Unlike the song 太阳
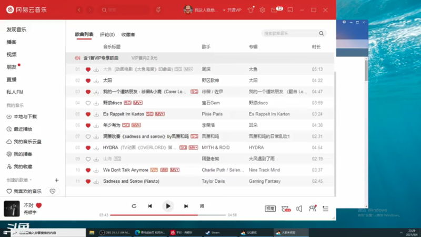421x237 pixels. coord(88,81)
